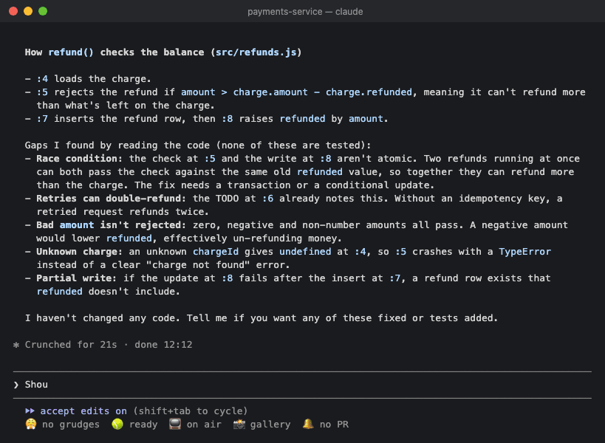Click the prompt input field containing Shou

pyautogui.click(x=302, y=385)
